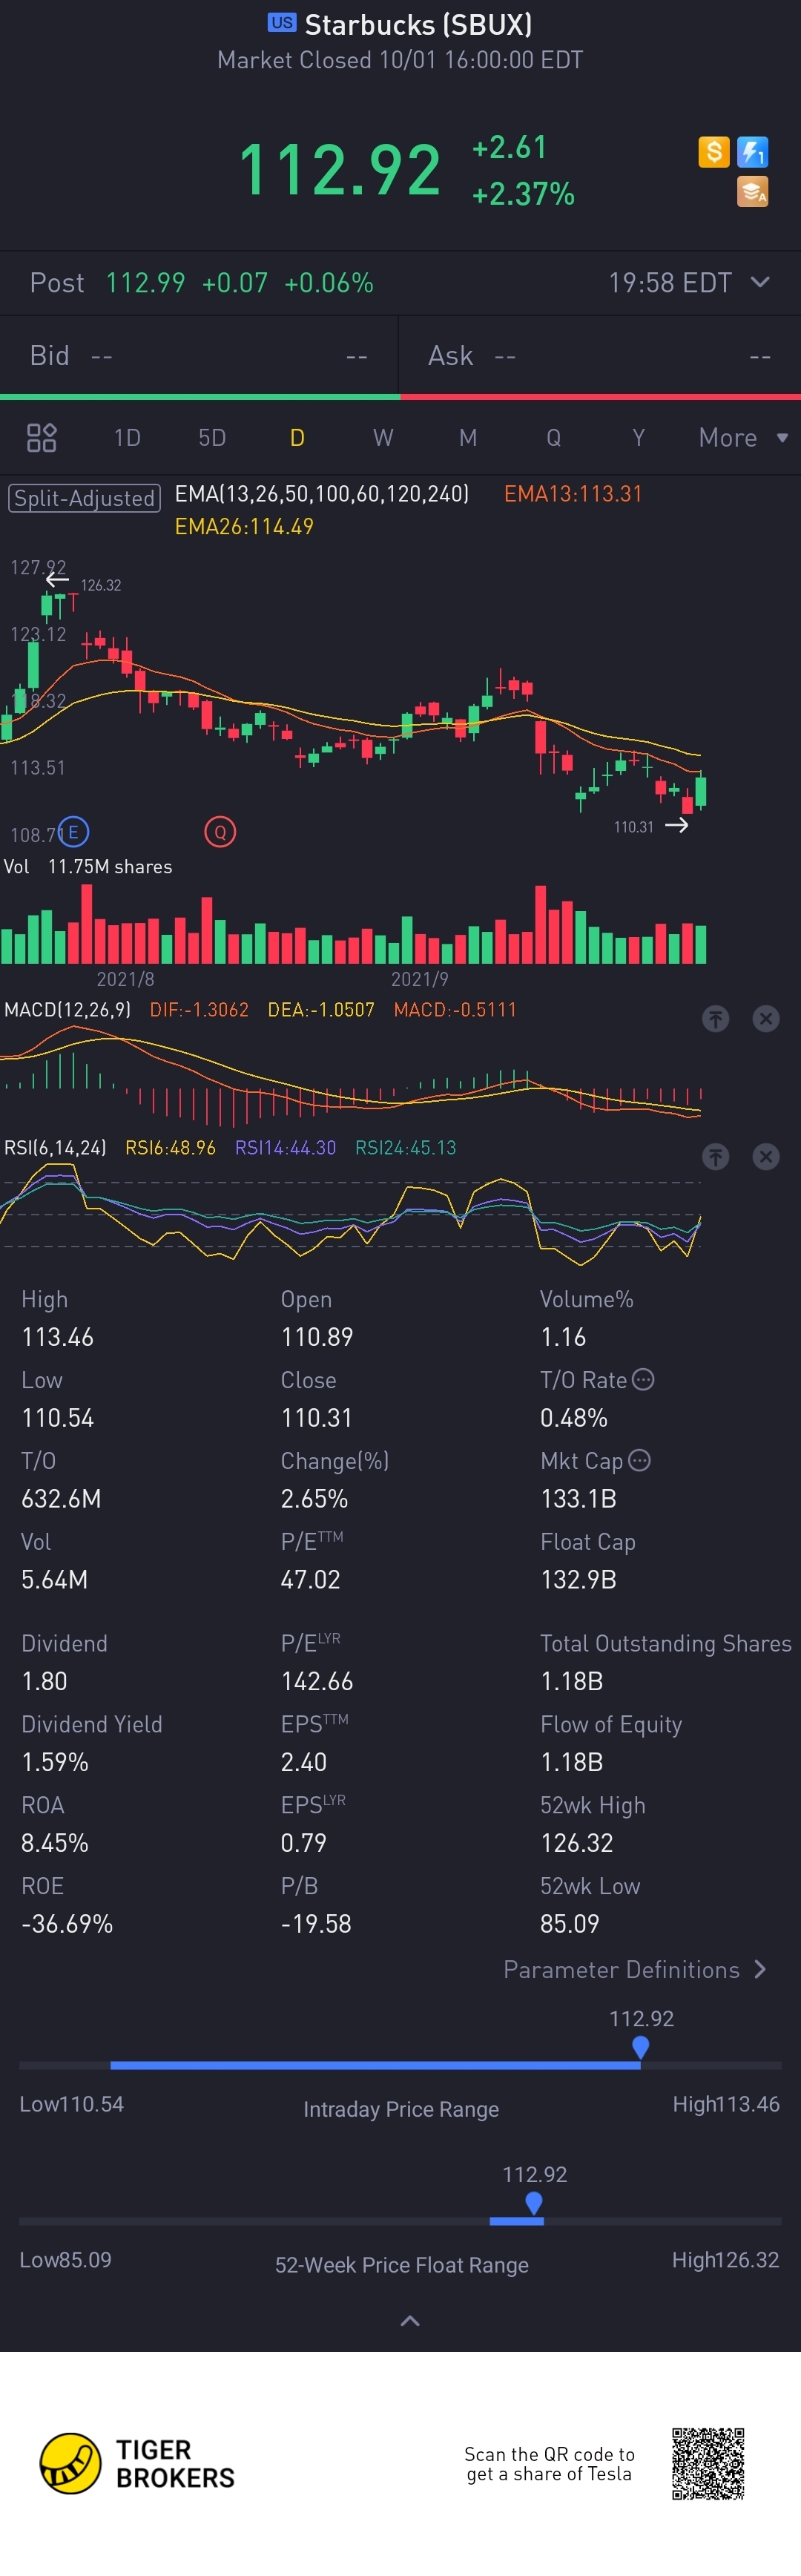The height and width of the screenshot is (2576, 801).
Task: Tap the earnings E marker on chart
Action: 73,832
